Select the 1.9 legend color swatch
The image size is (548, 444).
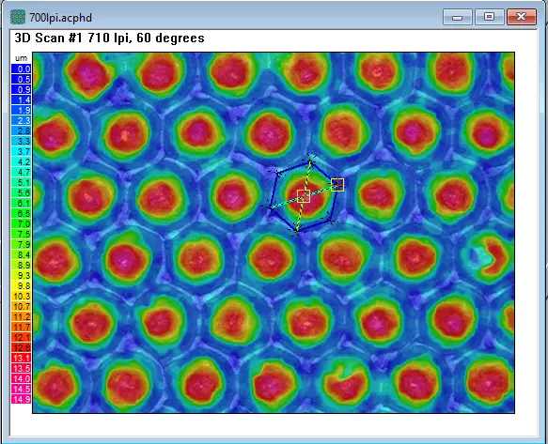pyautogui.click(x=21, y=111)
